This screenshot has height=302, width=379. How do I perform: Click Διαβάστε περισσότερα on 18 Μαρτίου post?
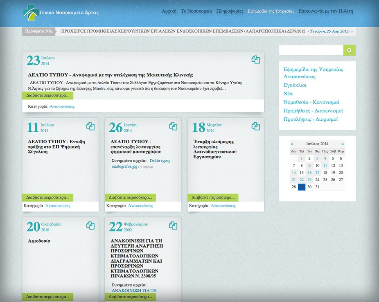(213, 197)
